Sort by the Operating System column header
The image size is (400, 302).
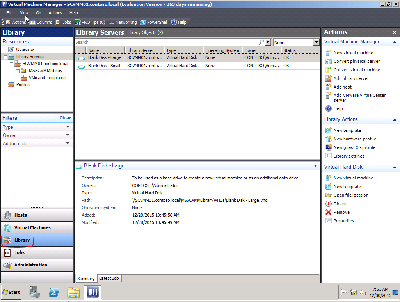click(x=222, y=50)
